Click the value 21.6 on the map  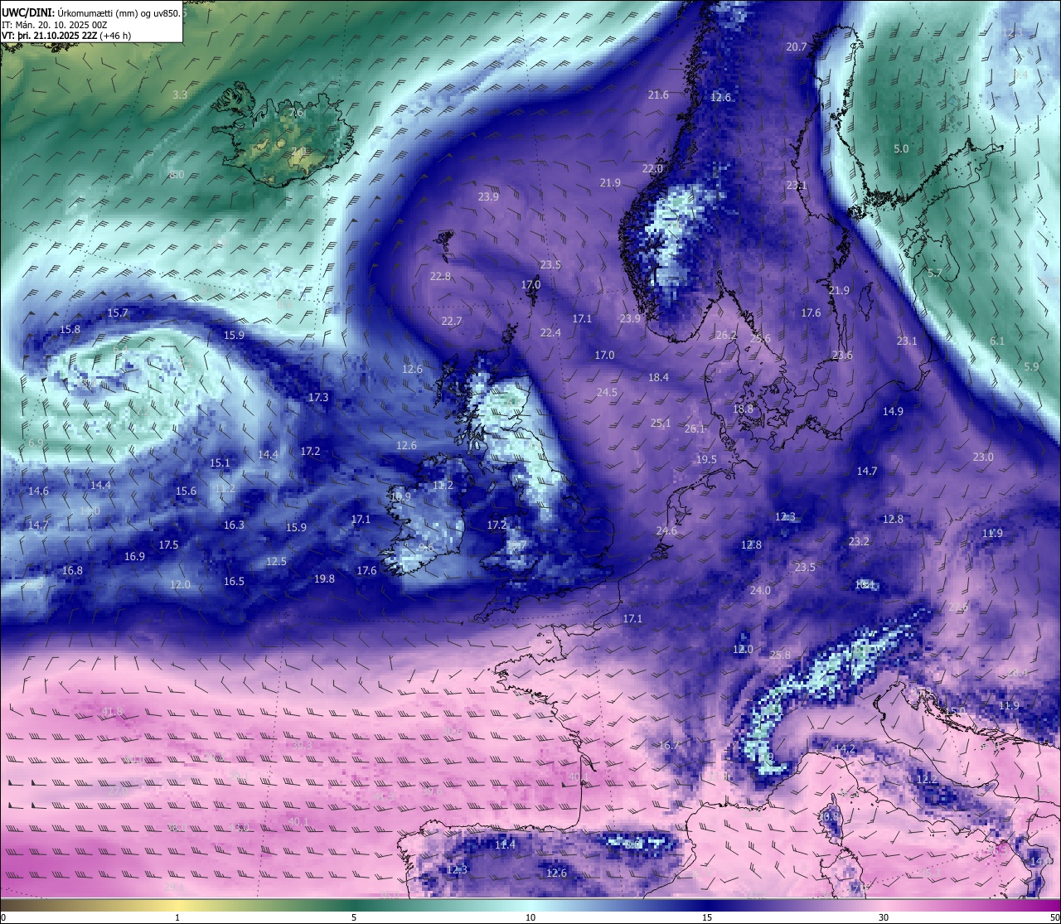pyautogui.click(x=658, y=94)
